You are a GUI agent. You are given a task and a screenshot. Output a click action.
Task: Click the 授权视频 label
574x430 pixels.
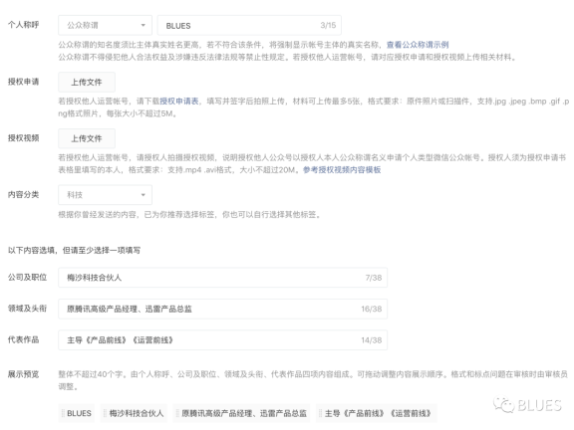tap(24, 138)
